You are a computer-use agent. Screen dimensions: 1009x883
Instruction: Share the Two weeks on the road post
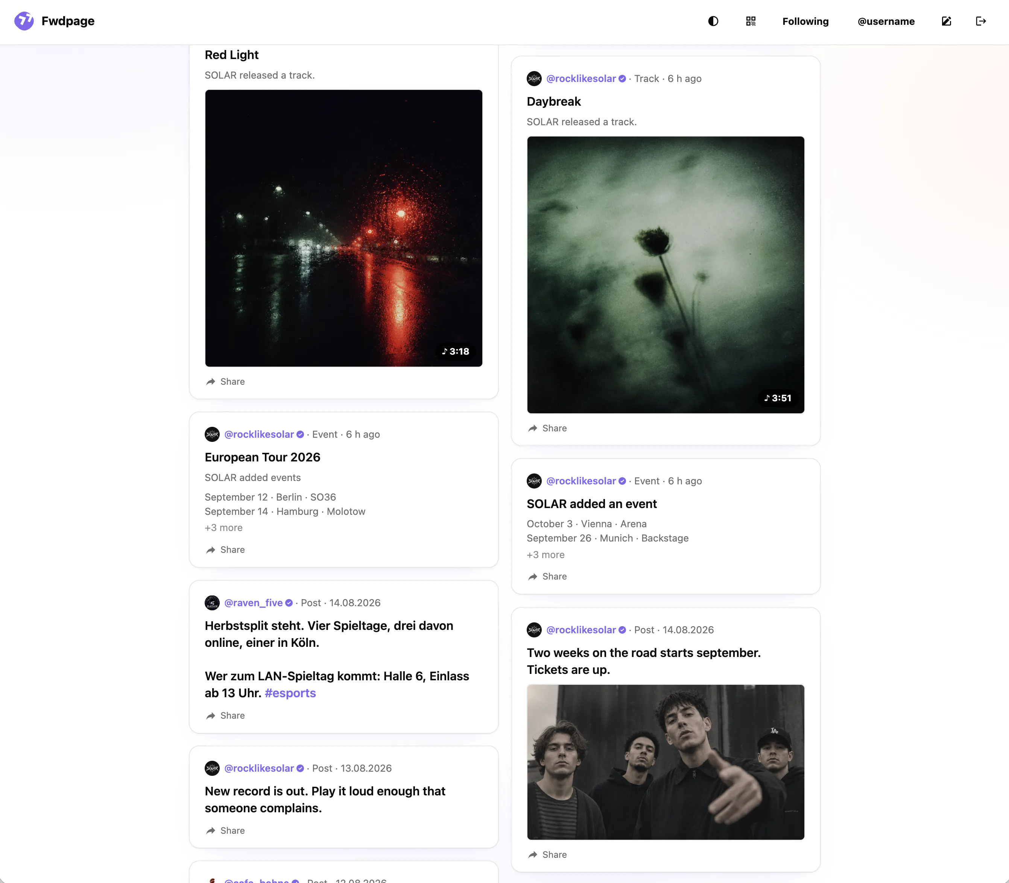(x=547, y=854)
